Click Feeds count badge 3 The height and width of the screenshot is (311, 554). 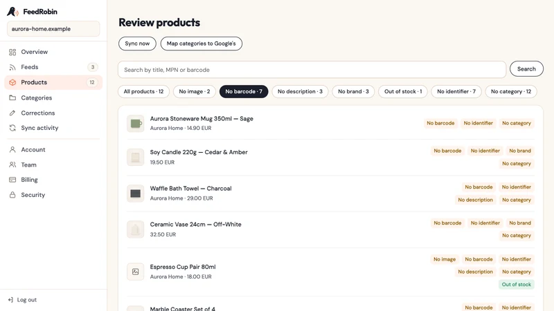click(93, 67)
